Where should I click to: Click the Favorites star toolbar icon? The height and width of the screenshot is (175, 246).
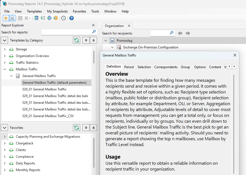(x=6, y=18)
